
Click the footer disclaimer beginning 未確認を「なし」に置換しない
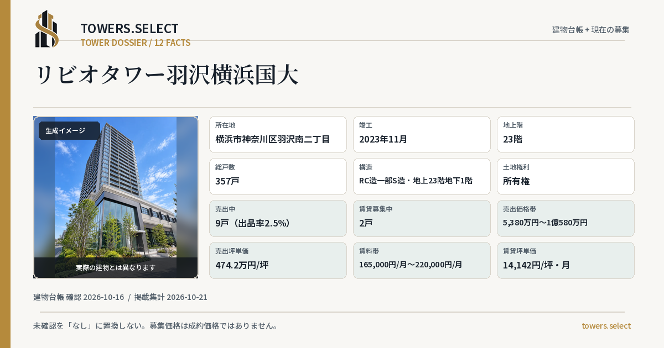coord(155,326)
